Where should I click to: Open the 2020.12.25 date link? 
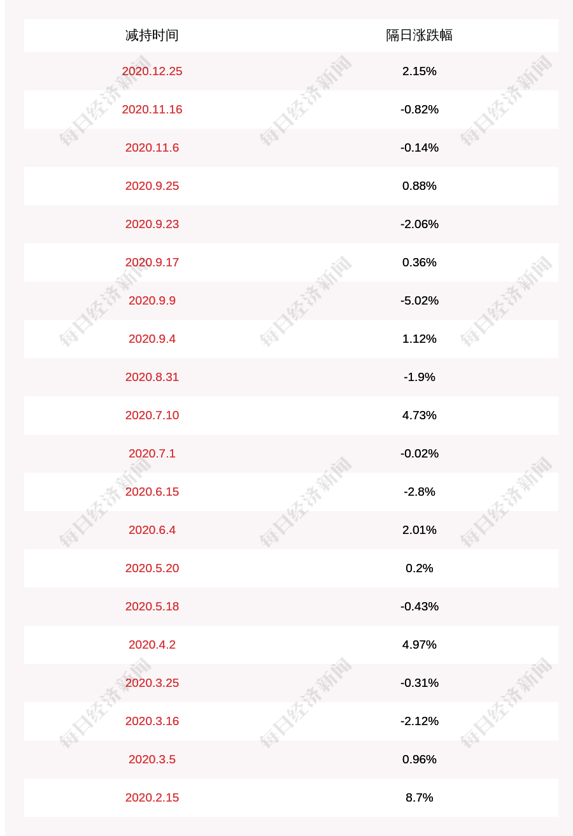(152, 71)
